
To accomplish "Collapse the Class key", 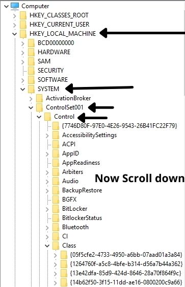I will point(47,246).
